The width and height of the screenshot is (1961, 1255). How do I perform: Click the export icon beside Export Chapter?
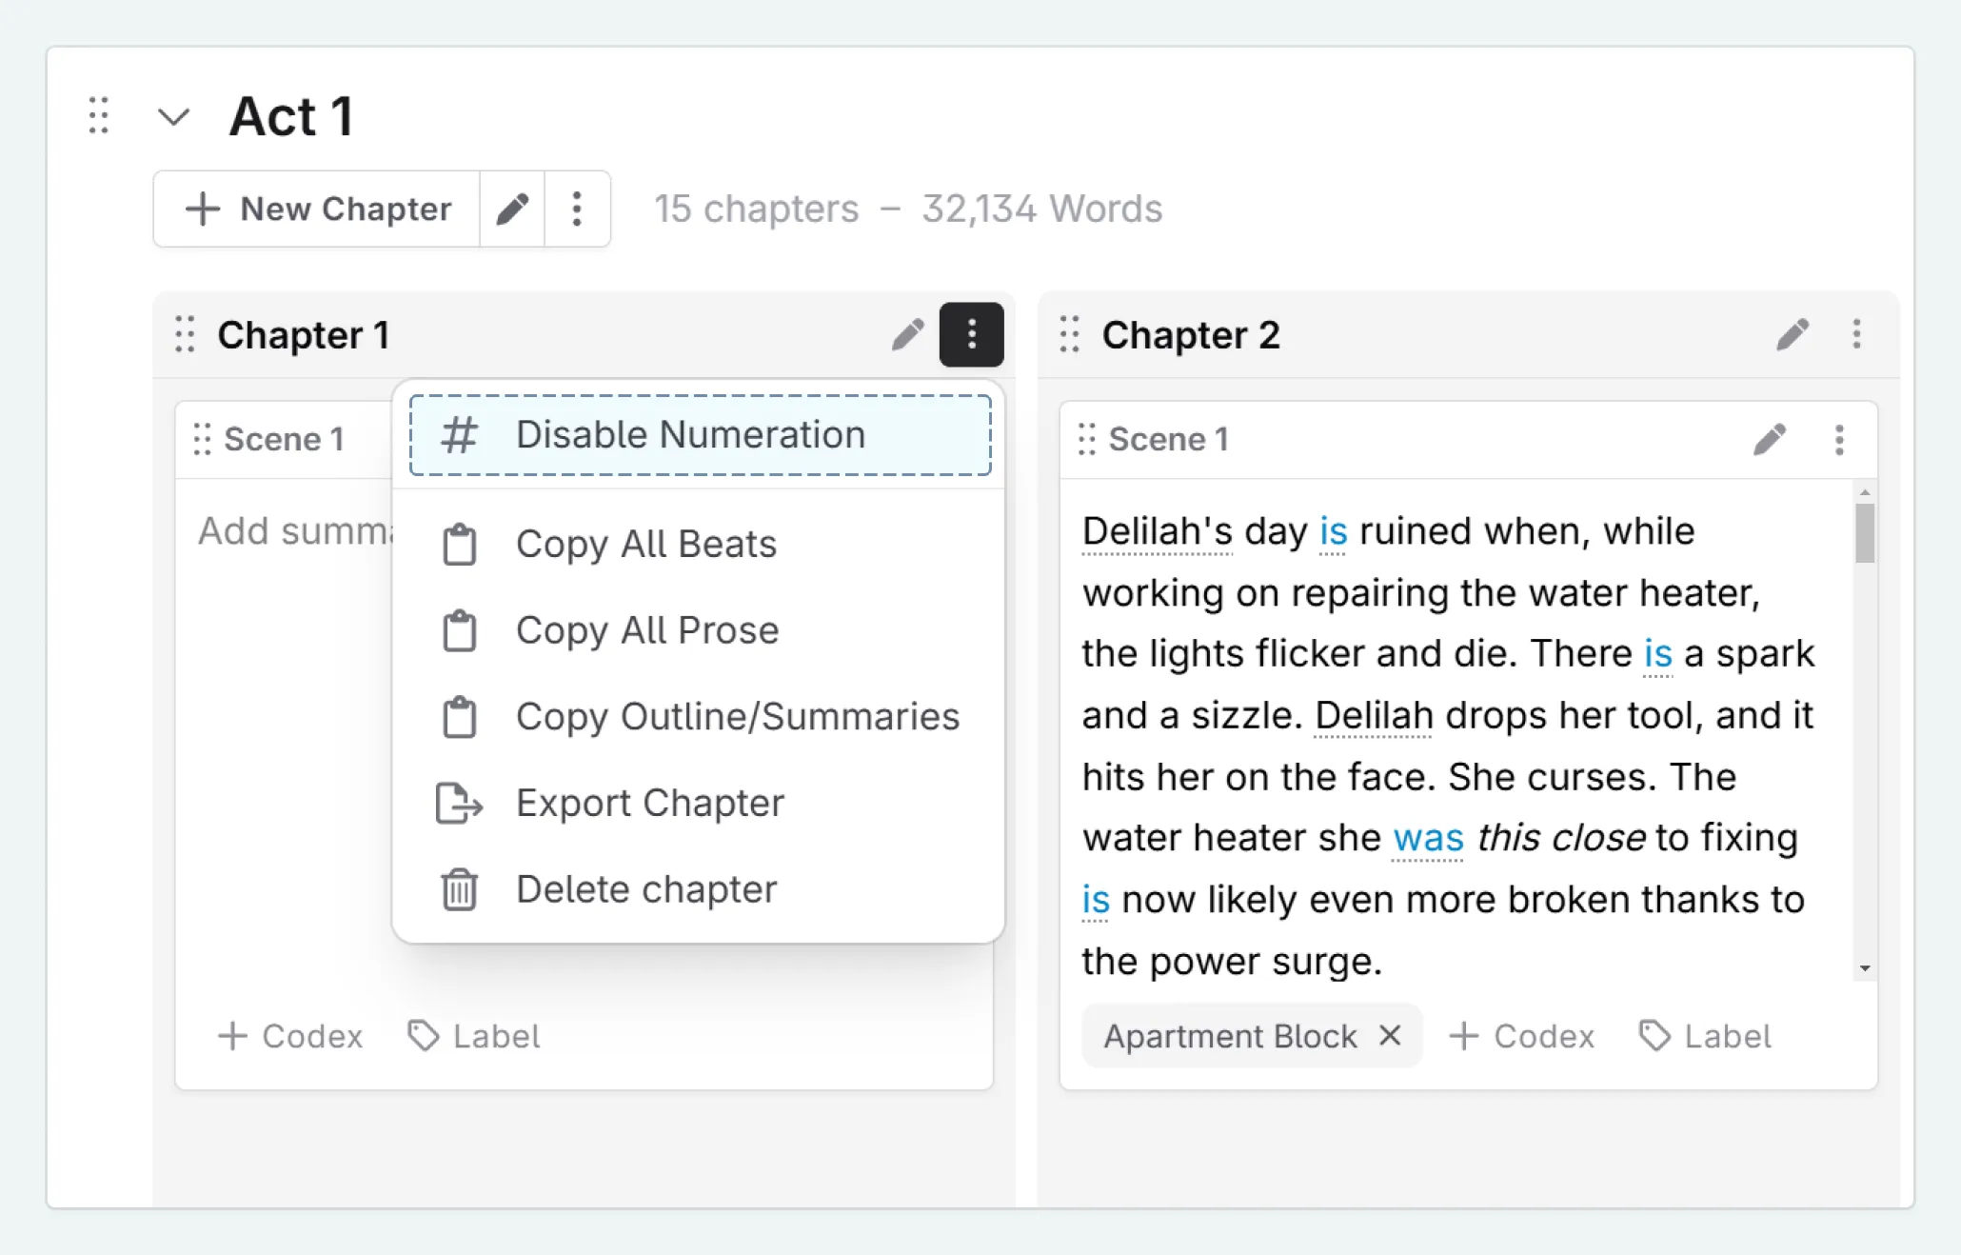458,803
